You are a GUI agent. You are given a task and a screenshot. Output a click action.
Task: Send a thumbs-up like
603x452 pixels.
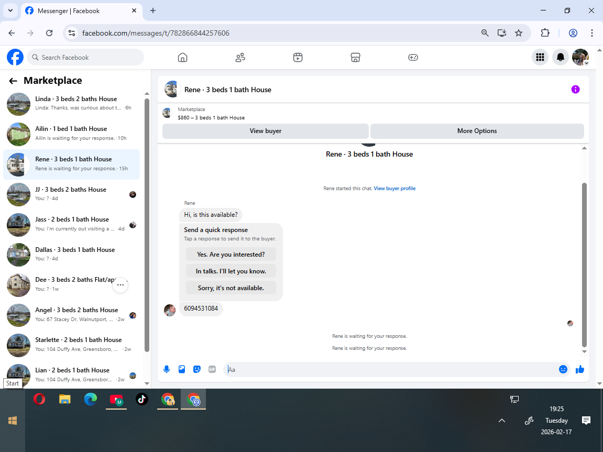580,369
